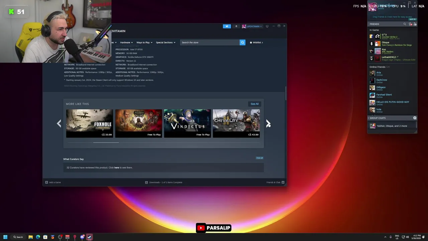428x241 pixels.
Task: Select friend Xus playing ARC Raiders
Action: point(393,51)
